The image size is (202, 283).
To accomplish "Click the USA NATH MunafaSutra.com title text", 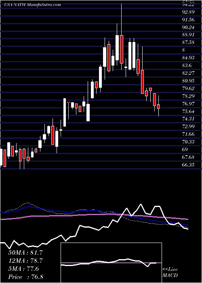I will 32,5.
